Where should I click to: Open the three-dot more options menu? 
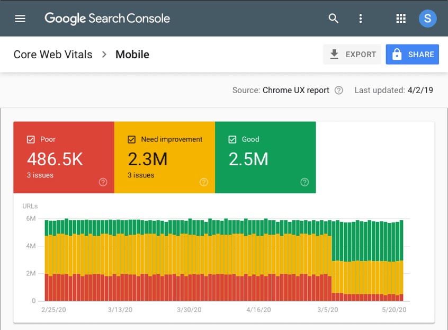click(361, 19)
